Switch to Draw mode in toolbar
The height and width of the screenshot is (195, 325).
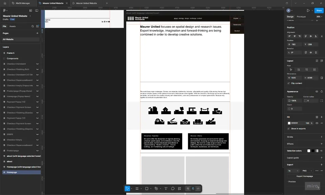(x=188, y=189)
